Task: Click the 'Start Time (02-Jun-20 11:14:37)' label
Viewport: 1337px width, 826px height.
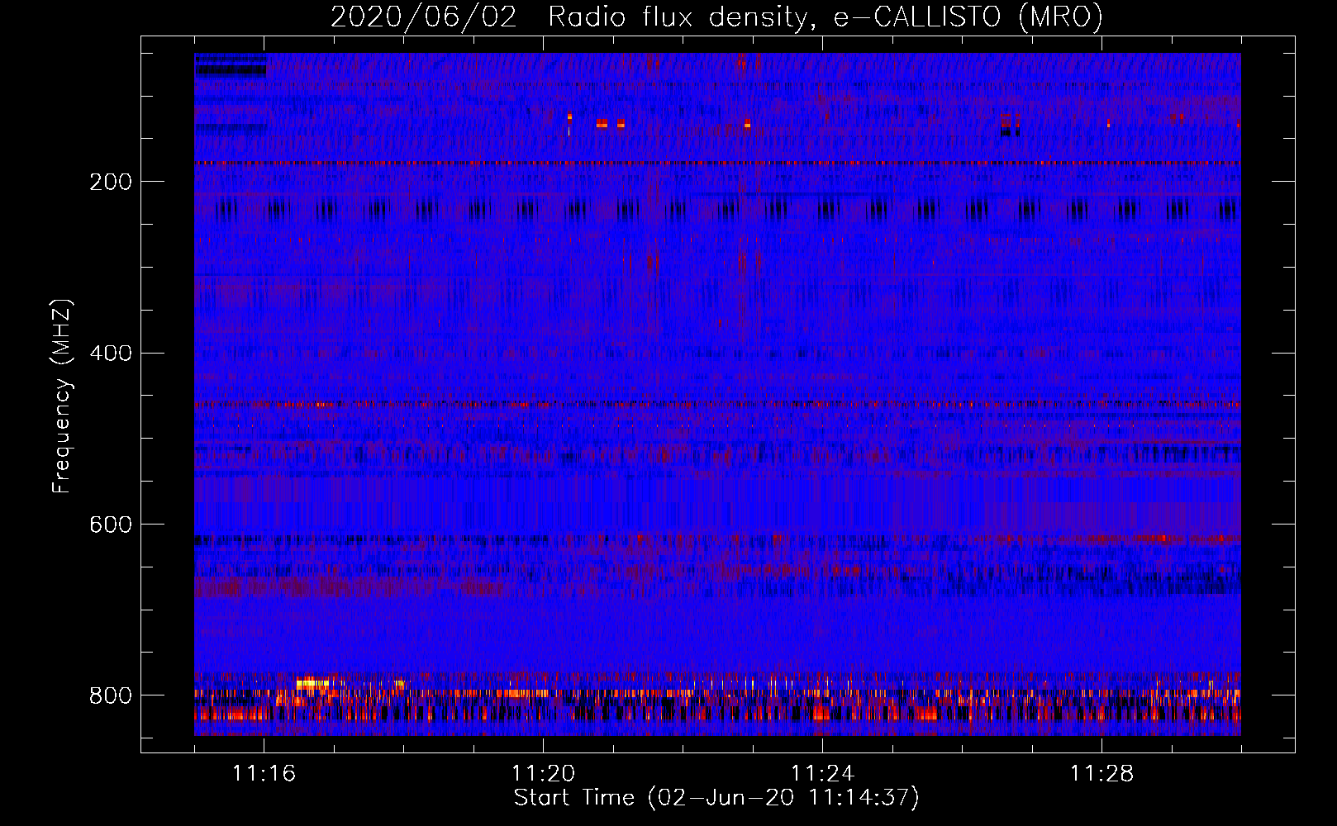Action: pyautogui.click(x=716, y=798)
